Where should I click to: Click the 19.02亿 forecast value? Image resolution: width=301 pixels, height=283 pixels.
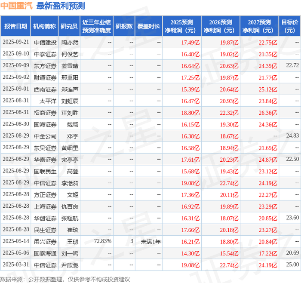click(x=229, y=54)
